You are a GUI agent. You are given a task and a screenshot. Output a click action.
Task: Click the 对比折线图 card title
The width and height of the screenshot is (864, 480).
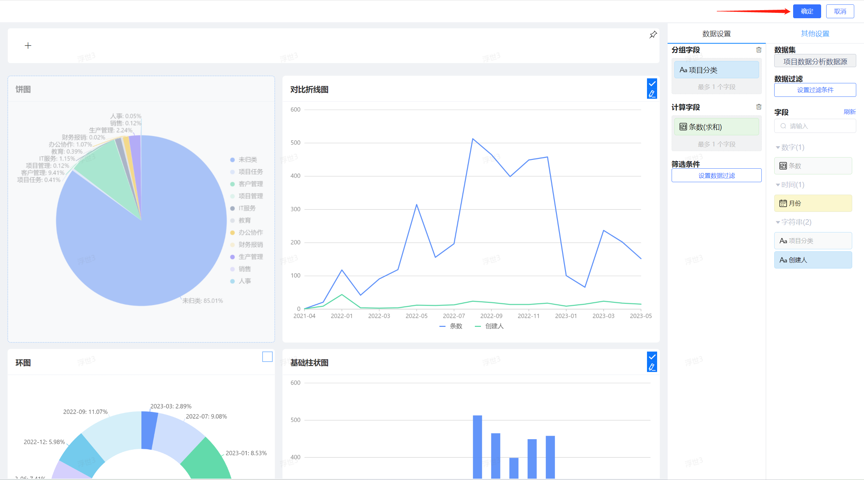coord(309,89)
